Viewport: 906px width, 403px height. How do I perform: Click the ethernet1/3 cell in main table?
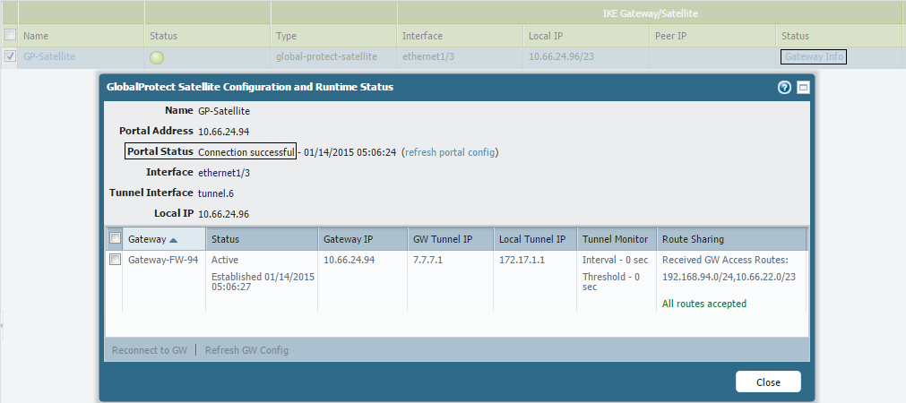tap(428, 56)
